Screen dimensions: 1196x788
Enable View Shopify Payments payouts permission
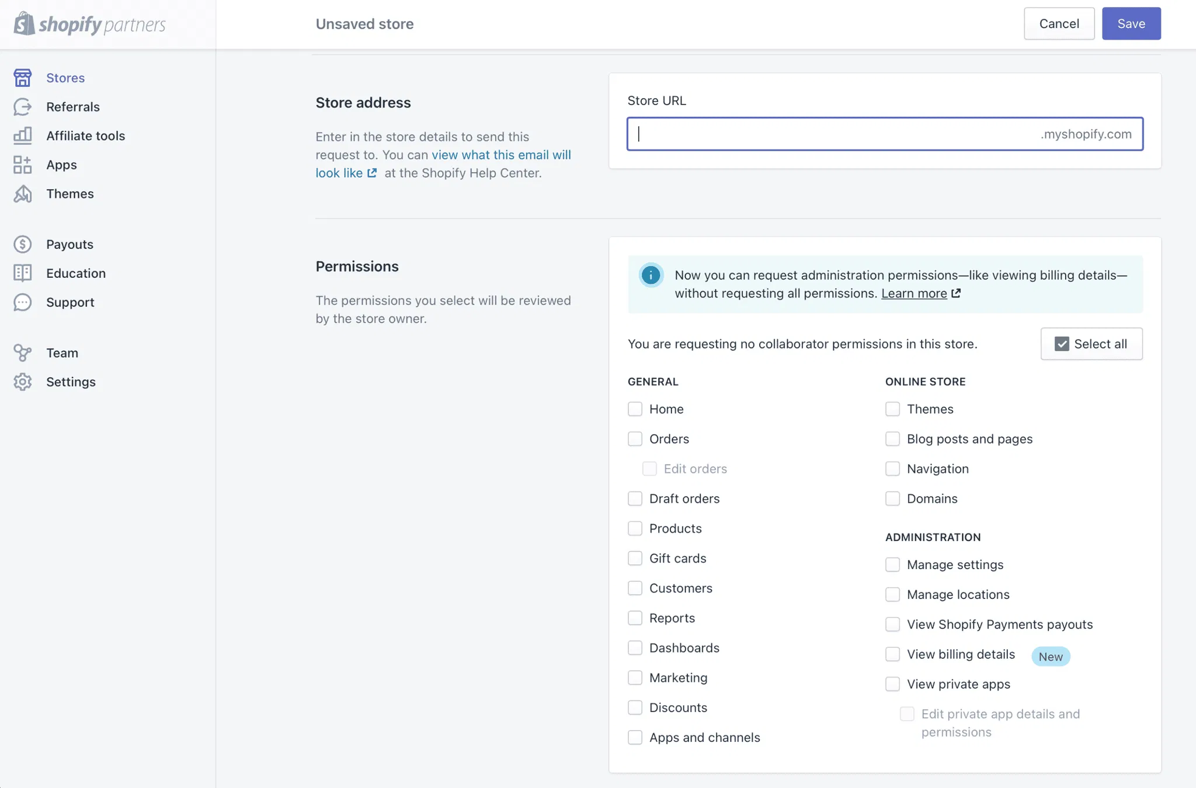pos(892,624)
